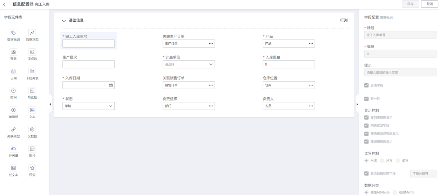The width and height of the screenshot is (439, 195).
Task: Click the 保存 button
Action: point(410,4)
